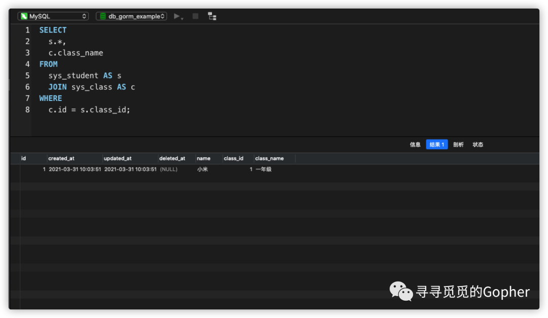Click the stop execution square icon

click(195, 16)
